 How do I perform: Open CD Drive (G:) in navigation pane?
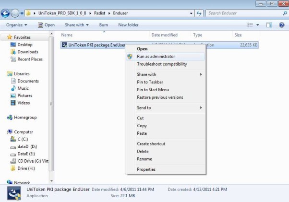tap(33, 161)
